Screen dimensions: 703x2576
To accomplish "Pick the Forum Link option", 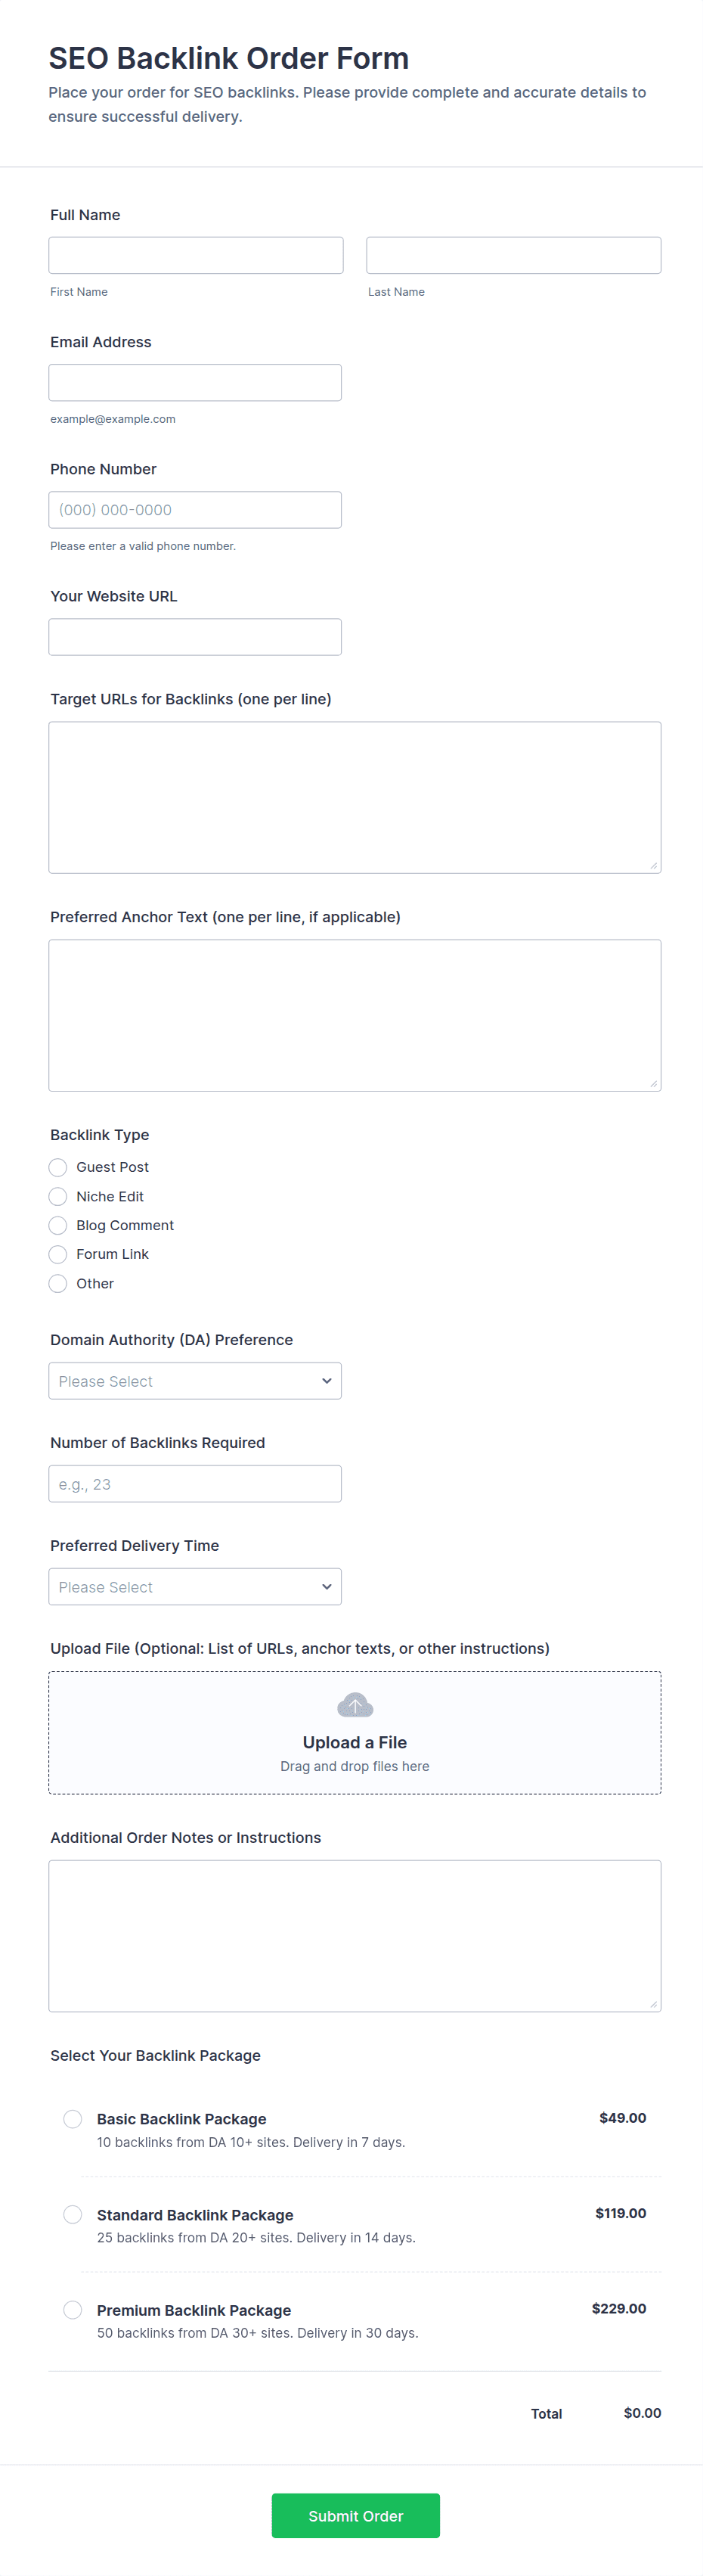I will pos(58,1254).
